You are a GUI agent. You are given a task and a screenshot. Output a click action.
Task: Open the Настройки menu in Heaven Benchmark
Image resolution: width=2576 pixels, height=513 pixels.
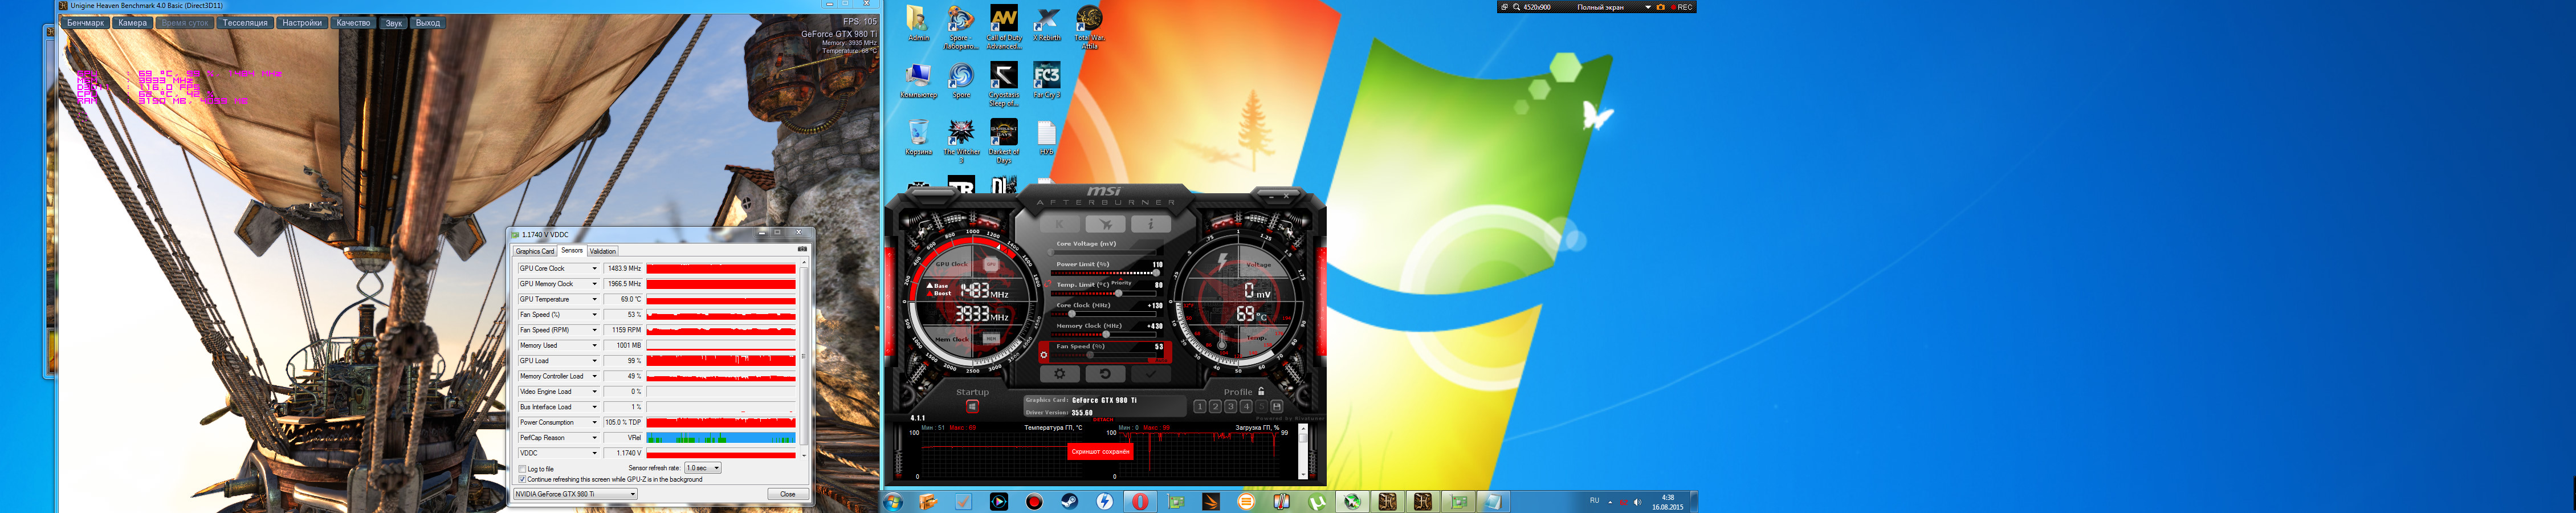tap(302, 23)
